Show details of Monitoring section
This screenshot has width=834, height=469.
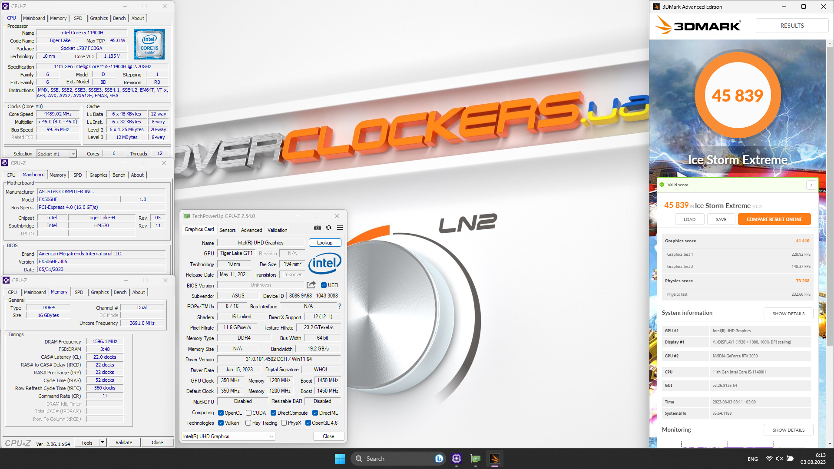coord(788,430)
